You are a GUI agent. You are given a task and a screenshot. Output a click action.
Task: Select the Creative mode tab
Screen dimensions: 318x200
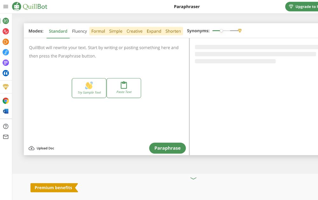pyautogui.click(x=135, y=31)
